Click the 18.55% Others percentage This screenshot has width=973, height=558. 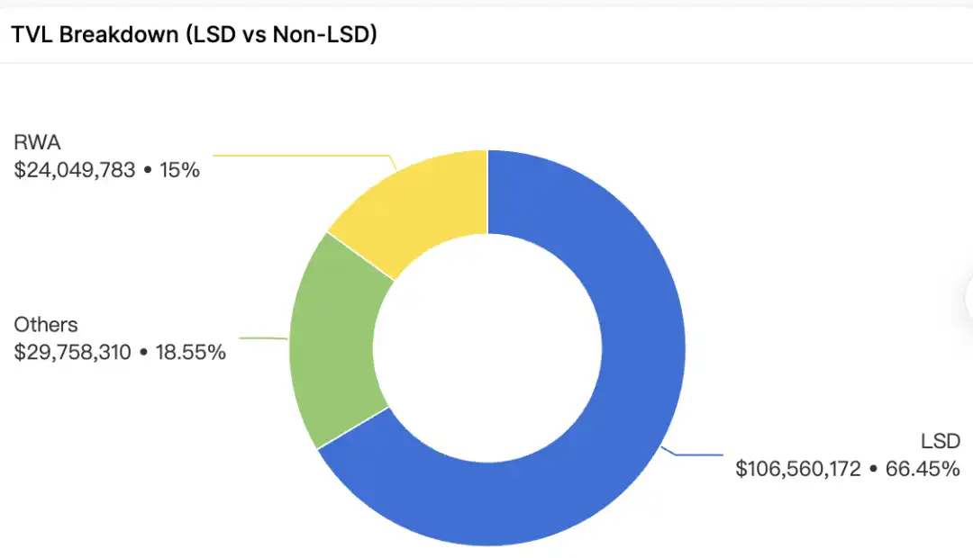pyautogui.click(x=192, y=352)
